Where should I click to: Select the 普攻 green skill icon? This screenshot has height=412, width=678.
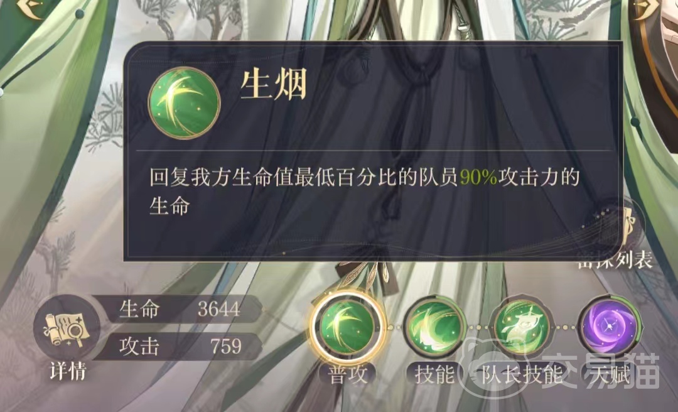(x=347, y=327)
